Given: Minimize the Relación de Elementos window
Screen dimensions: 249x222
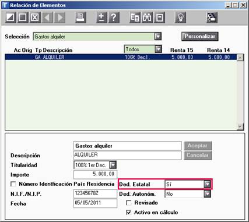Looking at the screenshot, I should tap(228, 5).
